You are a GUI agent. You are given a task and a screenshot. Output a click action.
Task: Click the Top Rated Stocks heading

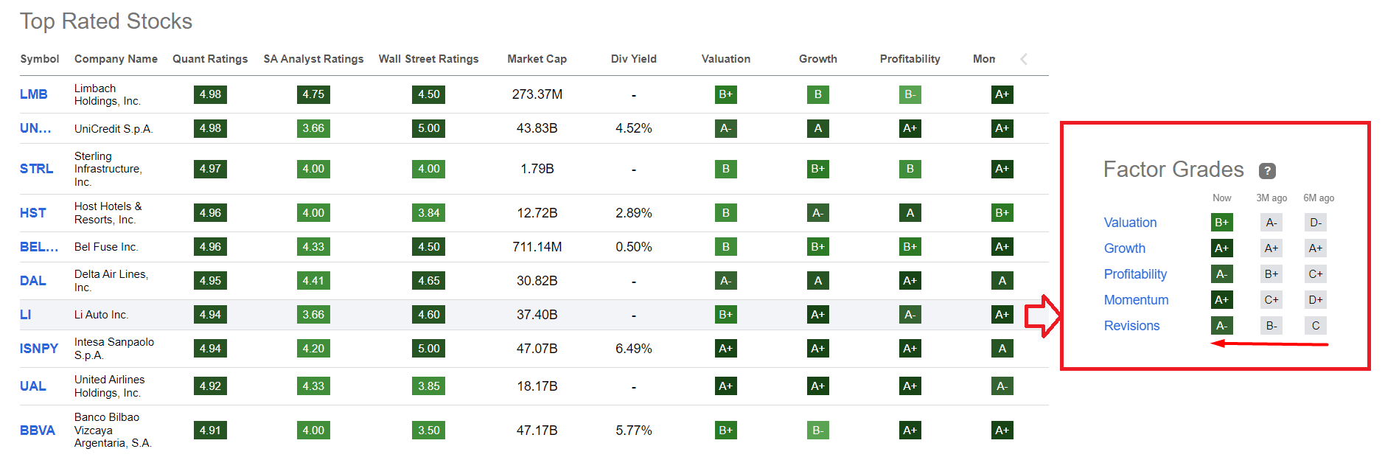click(106, 21)
